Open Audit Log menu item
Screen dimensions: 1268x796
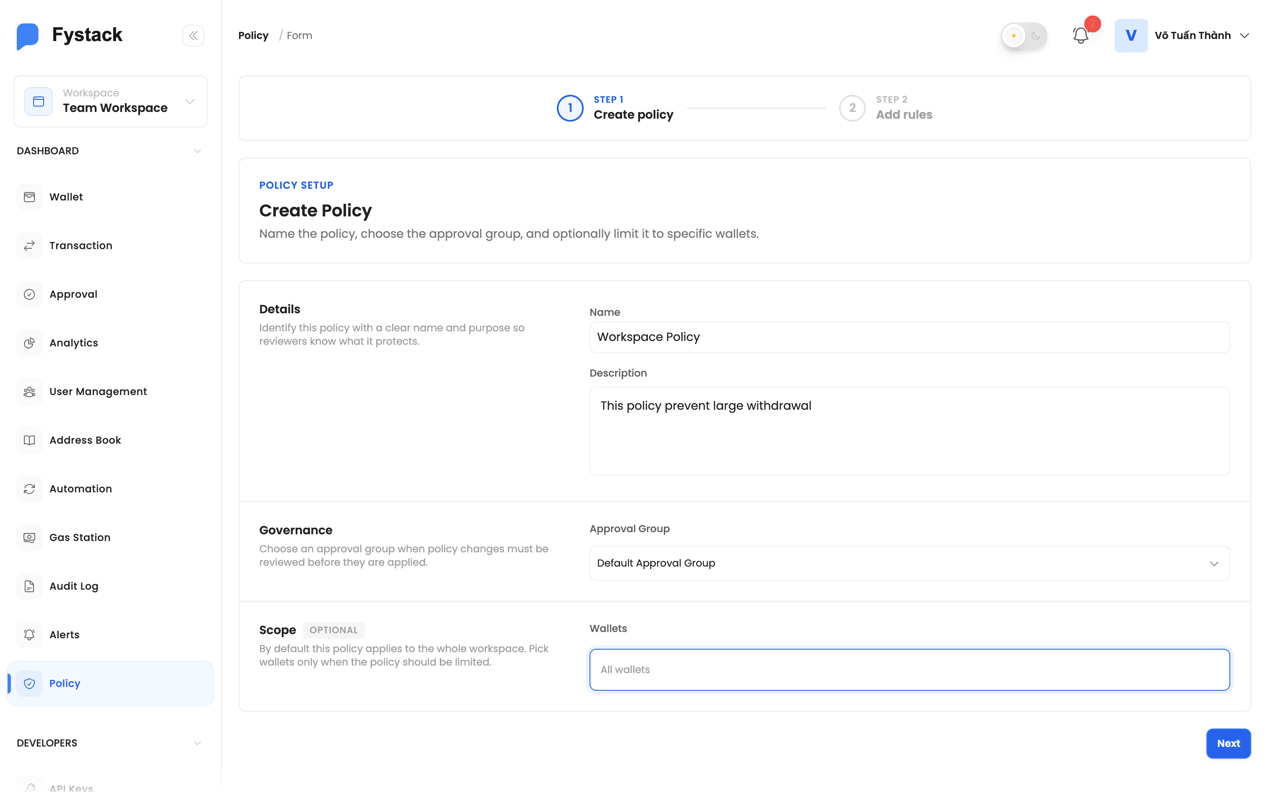[111, 586]
